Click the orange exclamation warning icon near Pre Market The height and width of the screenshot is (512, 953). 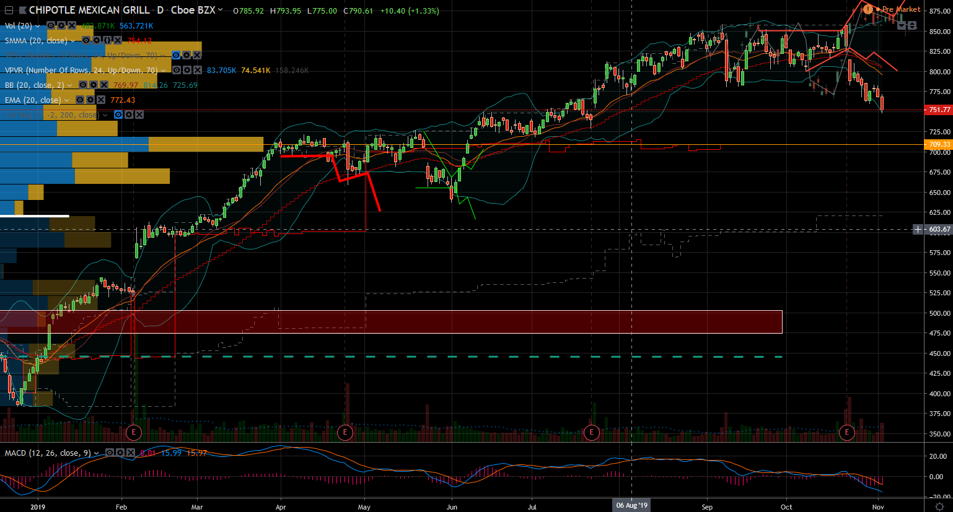pos(867,9)
